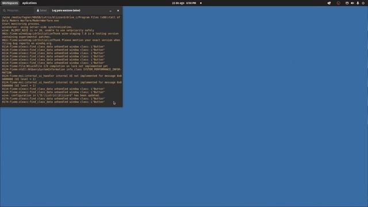The width and height of the screenshot is (368, 207).
Task: Open the volume control icon
Action: pyautogui.click(x=352, y=3)
